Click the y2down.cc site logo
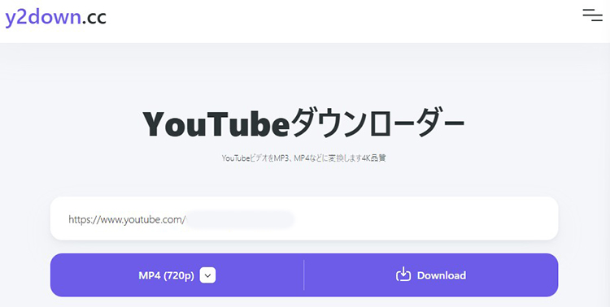 tap(55, 18)
